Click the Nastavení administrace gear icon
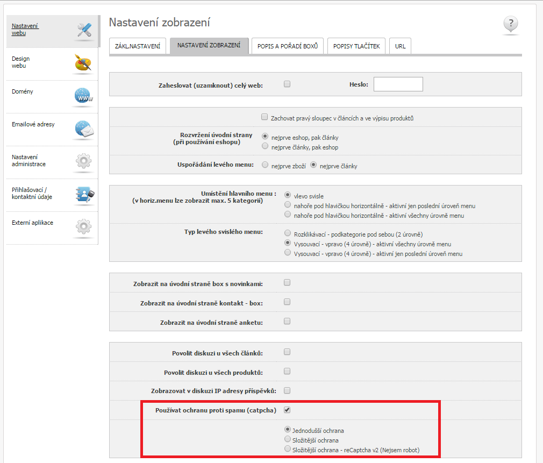This screenshot has width=543, height=463. tap(84, 161)
